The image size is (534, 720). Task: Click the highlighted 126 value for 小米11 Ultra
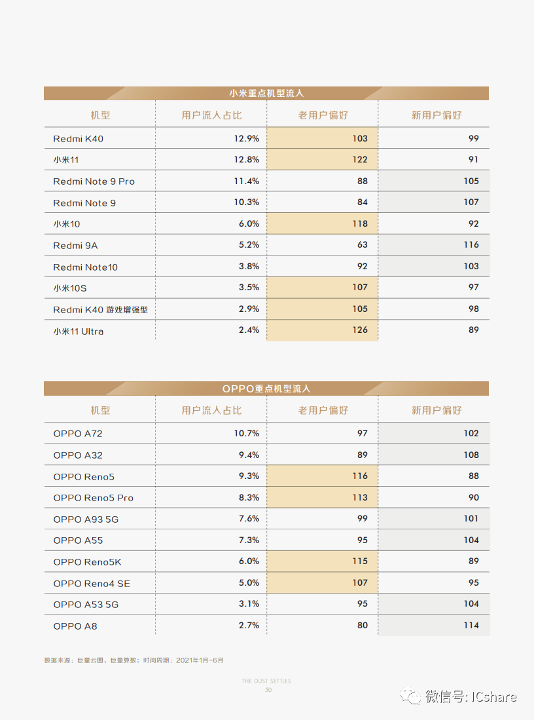point(360,330)
